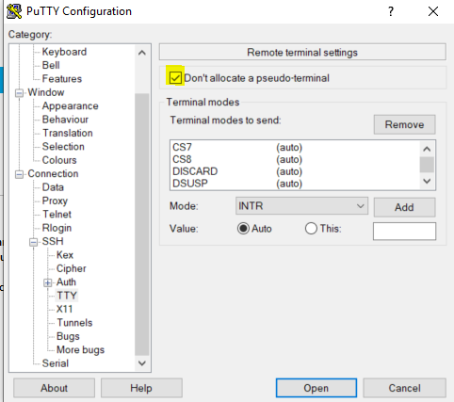
Task: Collapse the Window tree node
Action: click(x=20, y=93)
